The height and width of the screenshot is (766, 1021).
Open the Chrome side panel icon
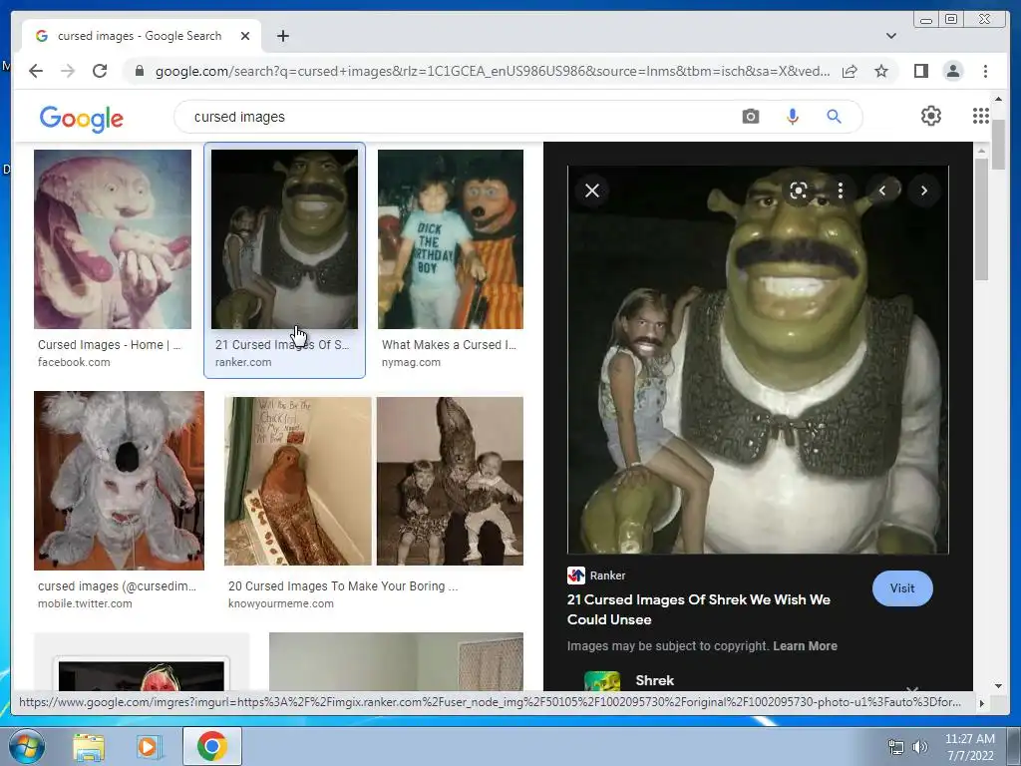pyautogui.click(x=920, y=71)
